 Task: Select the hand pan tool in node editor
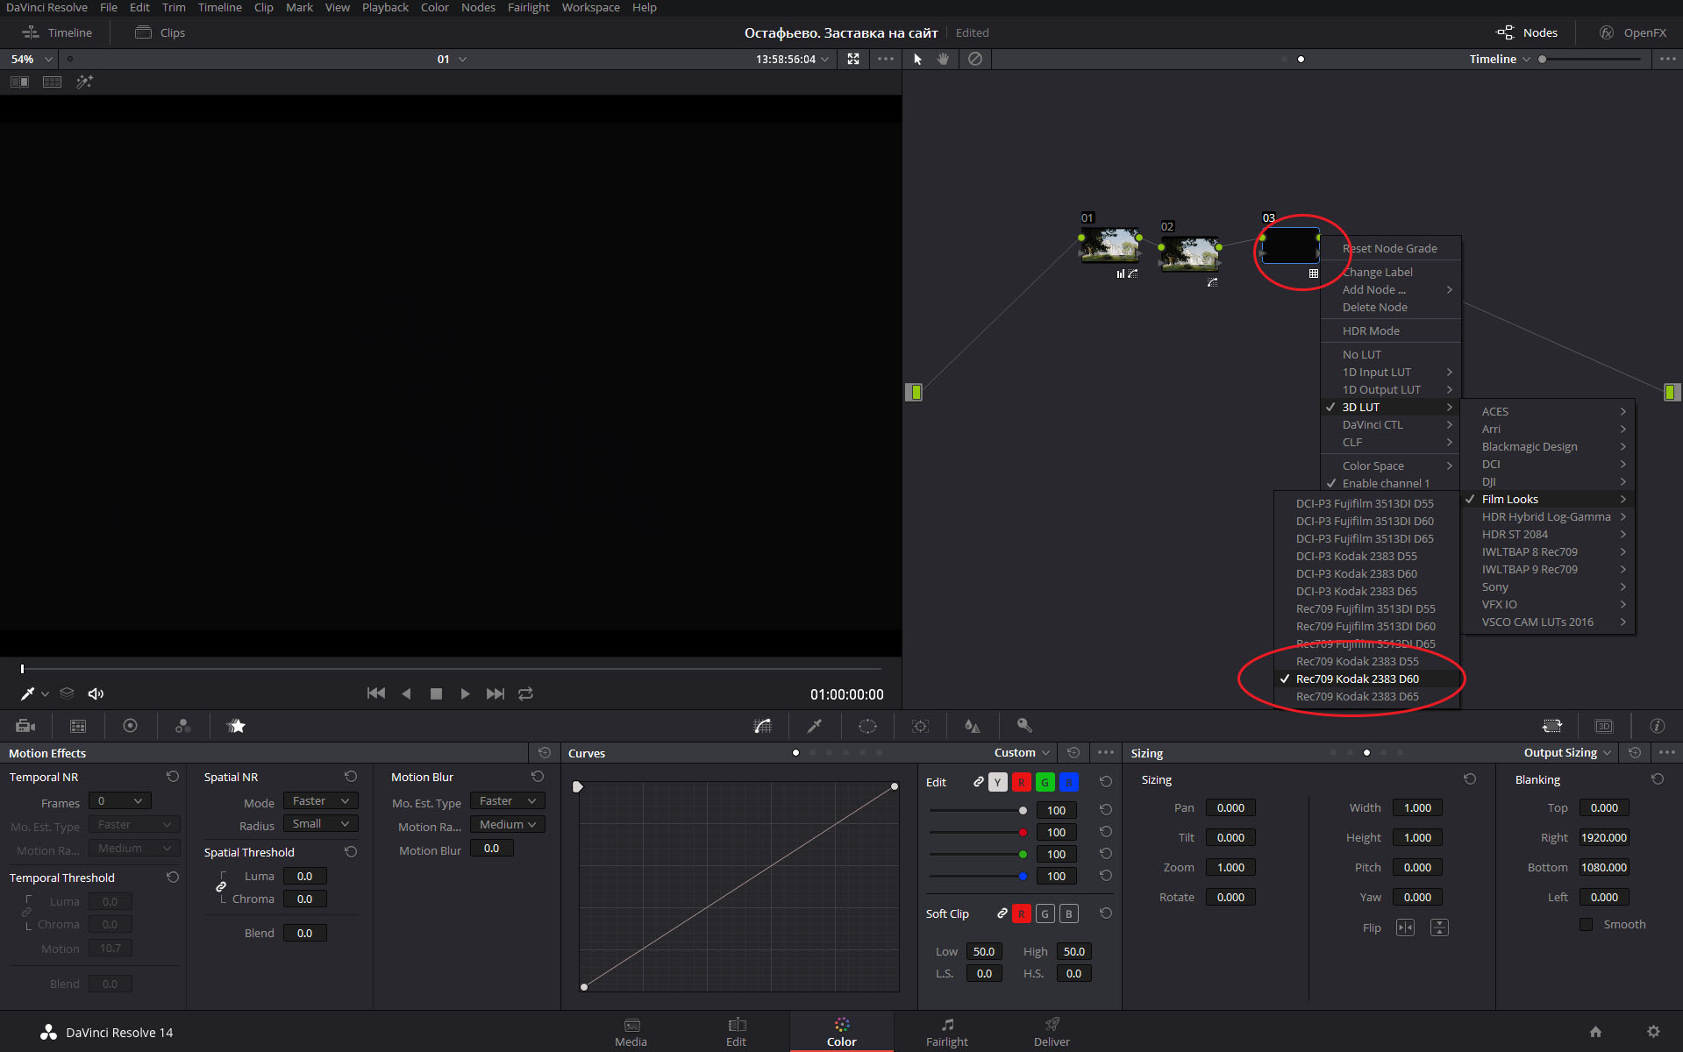point(944,59)
